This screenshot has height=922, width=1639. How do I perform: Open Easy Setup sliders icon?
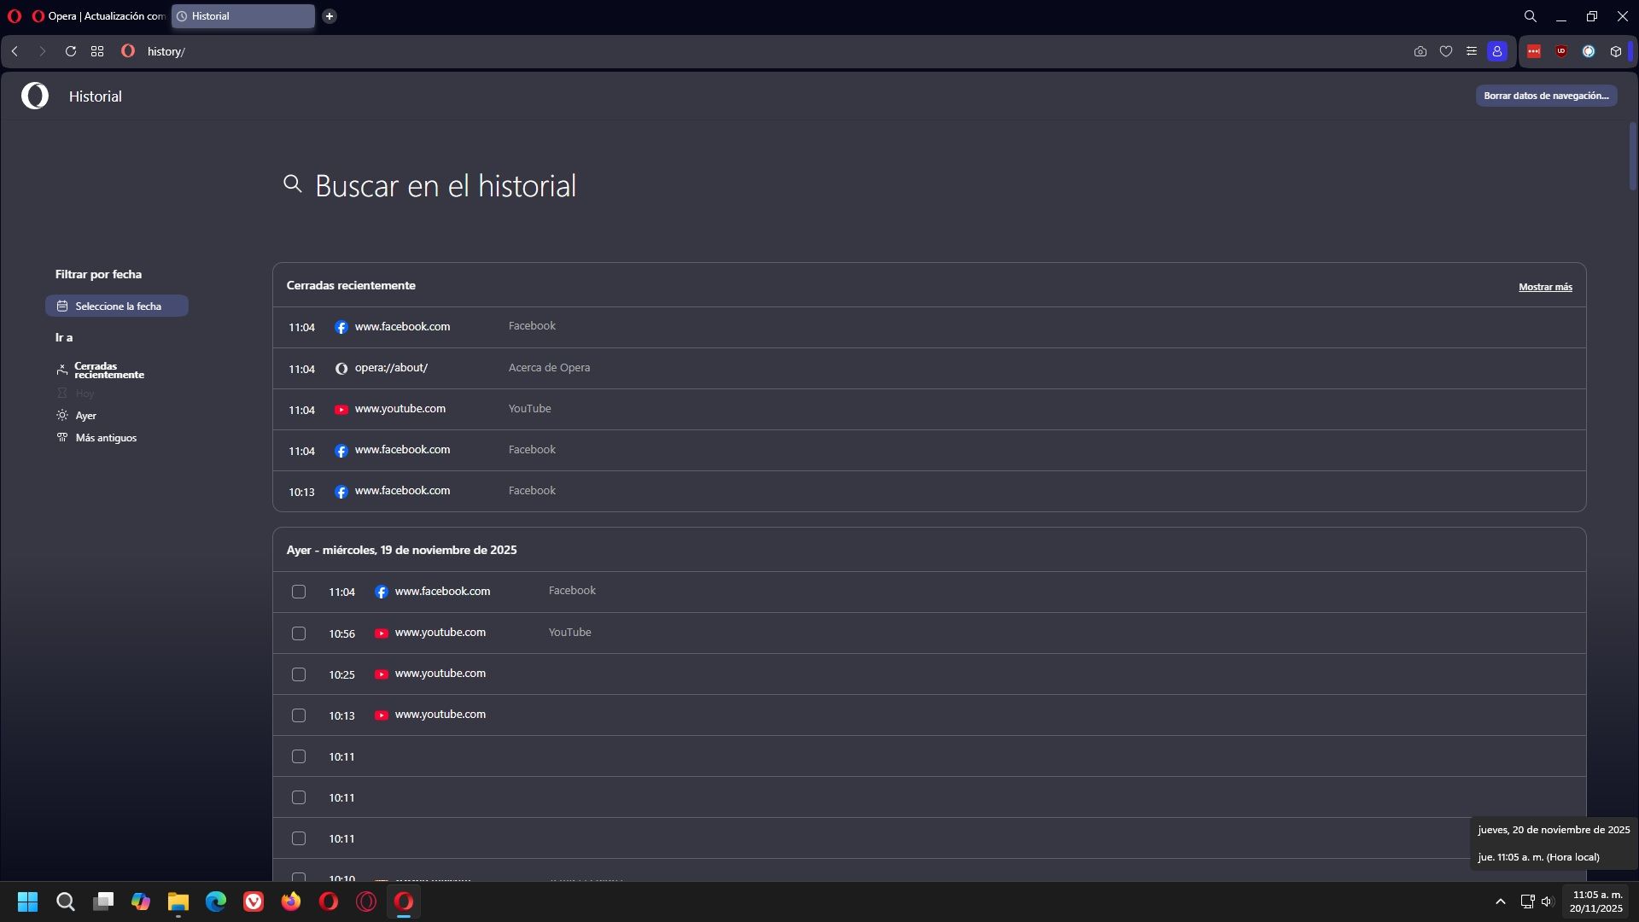[1471, 51]
